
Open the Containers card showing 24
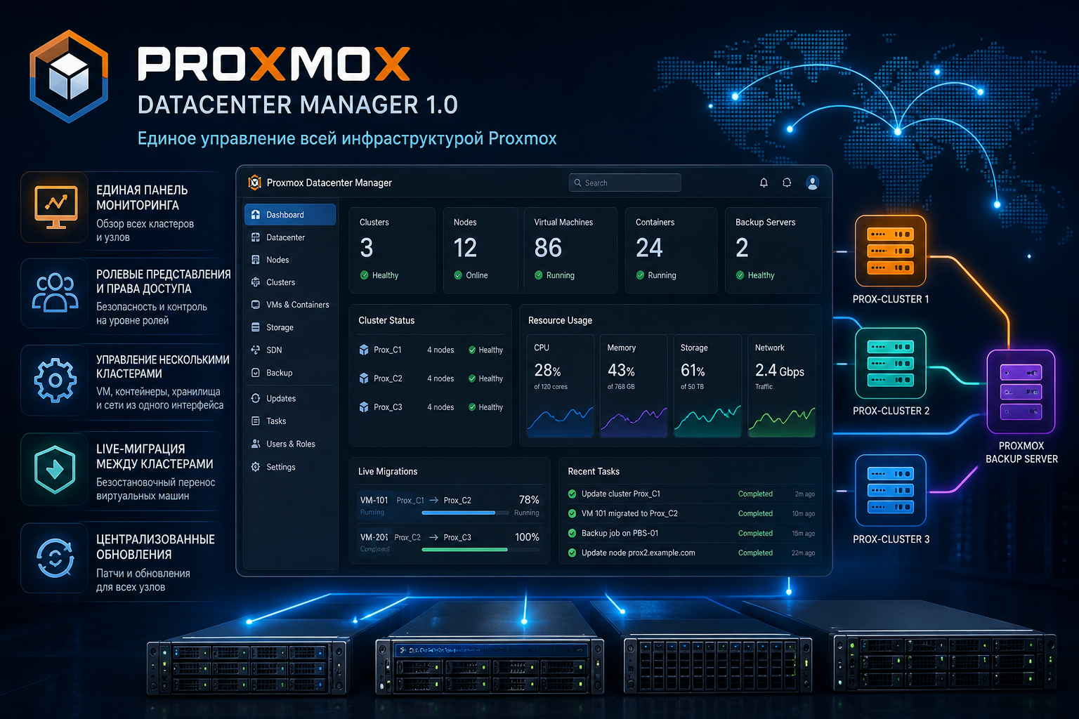click(671, 250)
